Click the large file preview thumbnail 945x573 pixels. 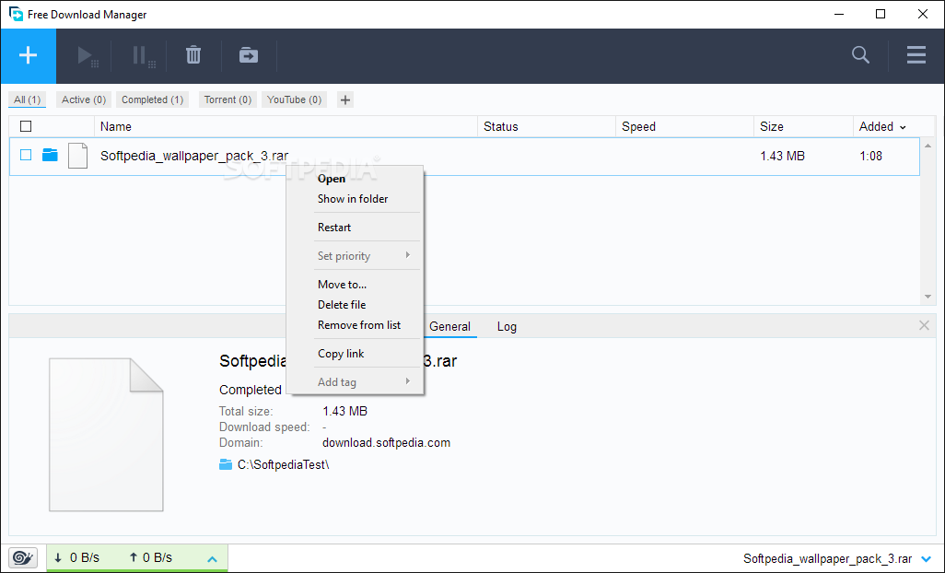click(x=106, y=435)
